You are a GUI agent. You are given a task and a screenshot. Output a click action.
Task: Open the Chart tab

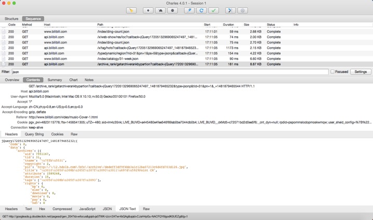73,80
